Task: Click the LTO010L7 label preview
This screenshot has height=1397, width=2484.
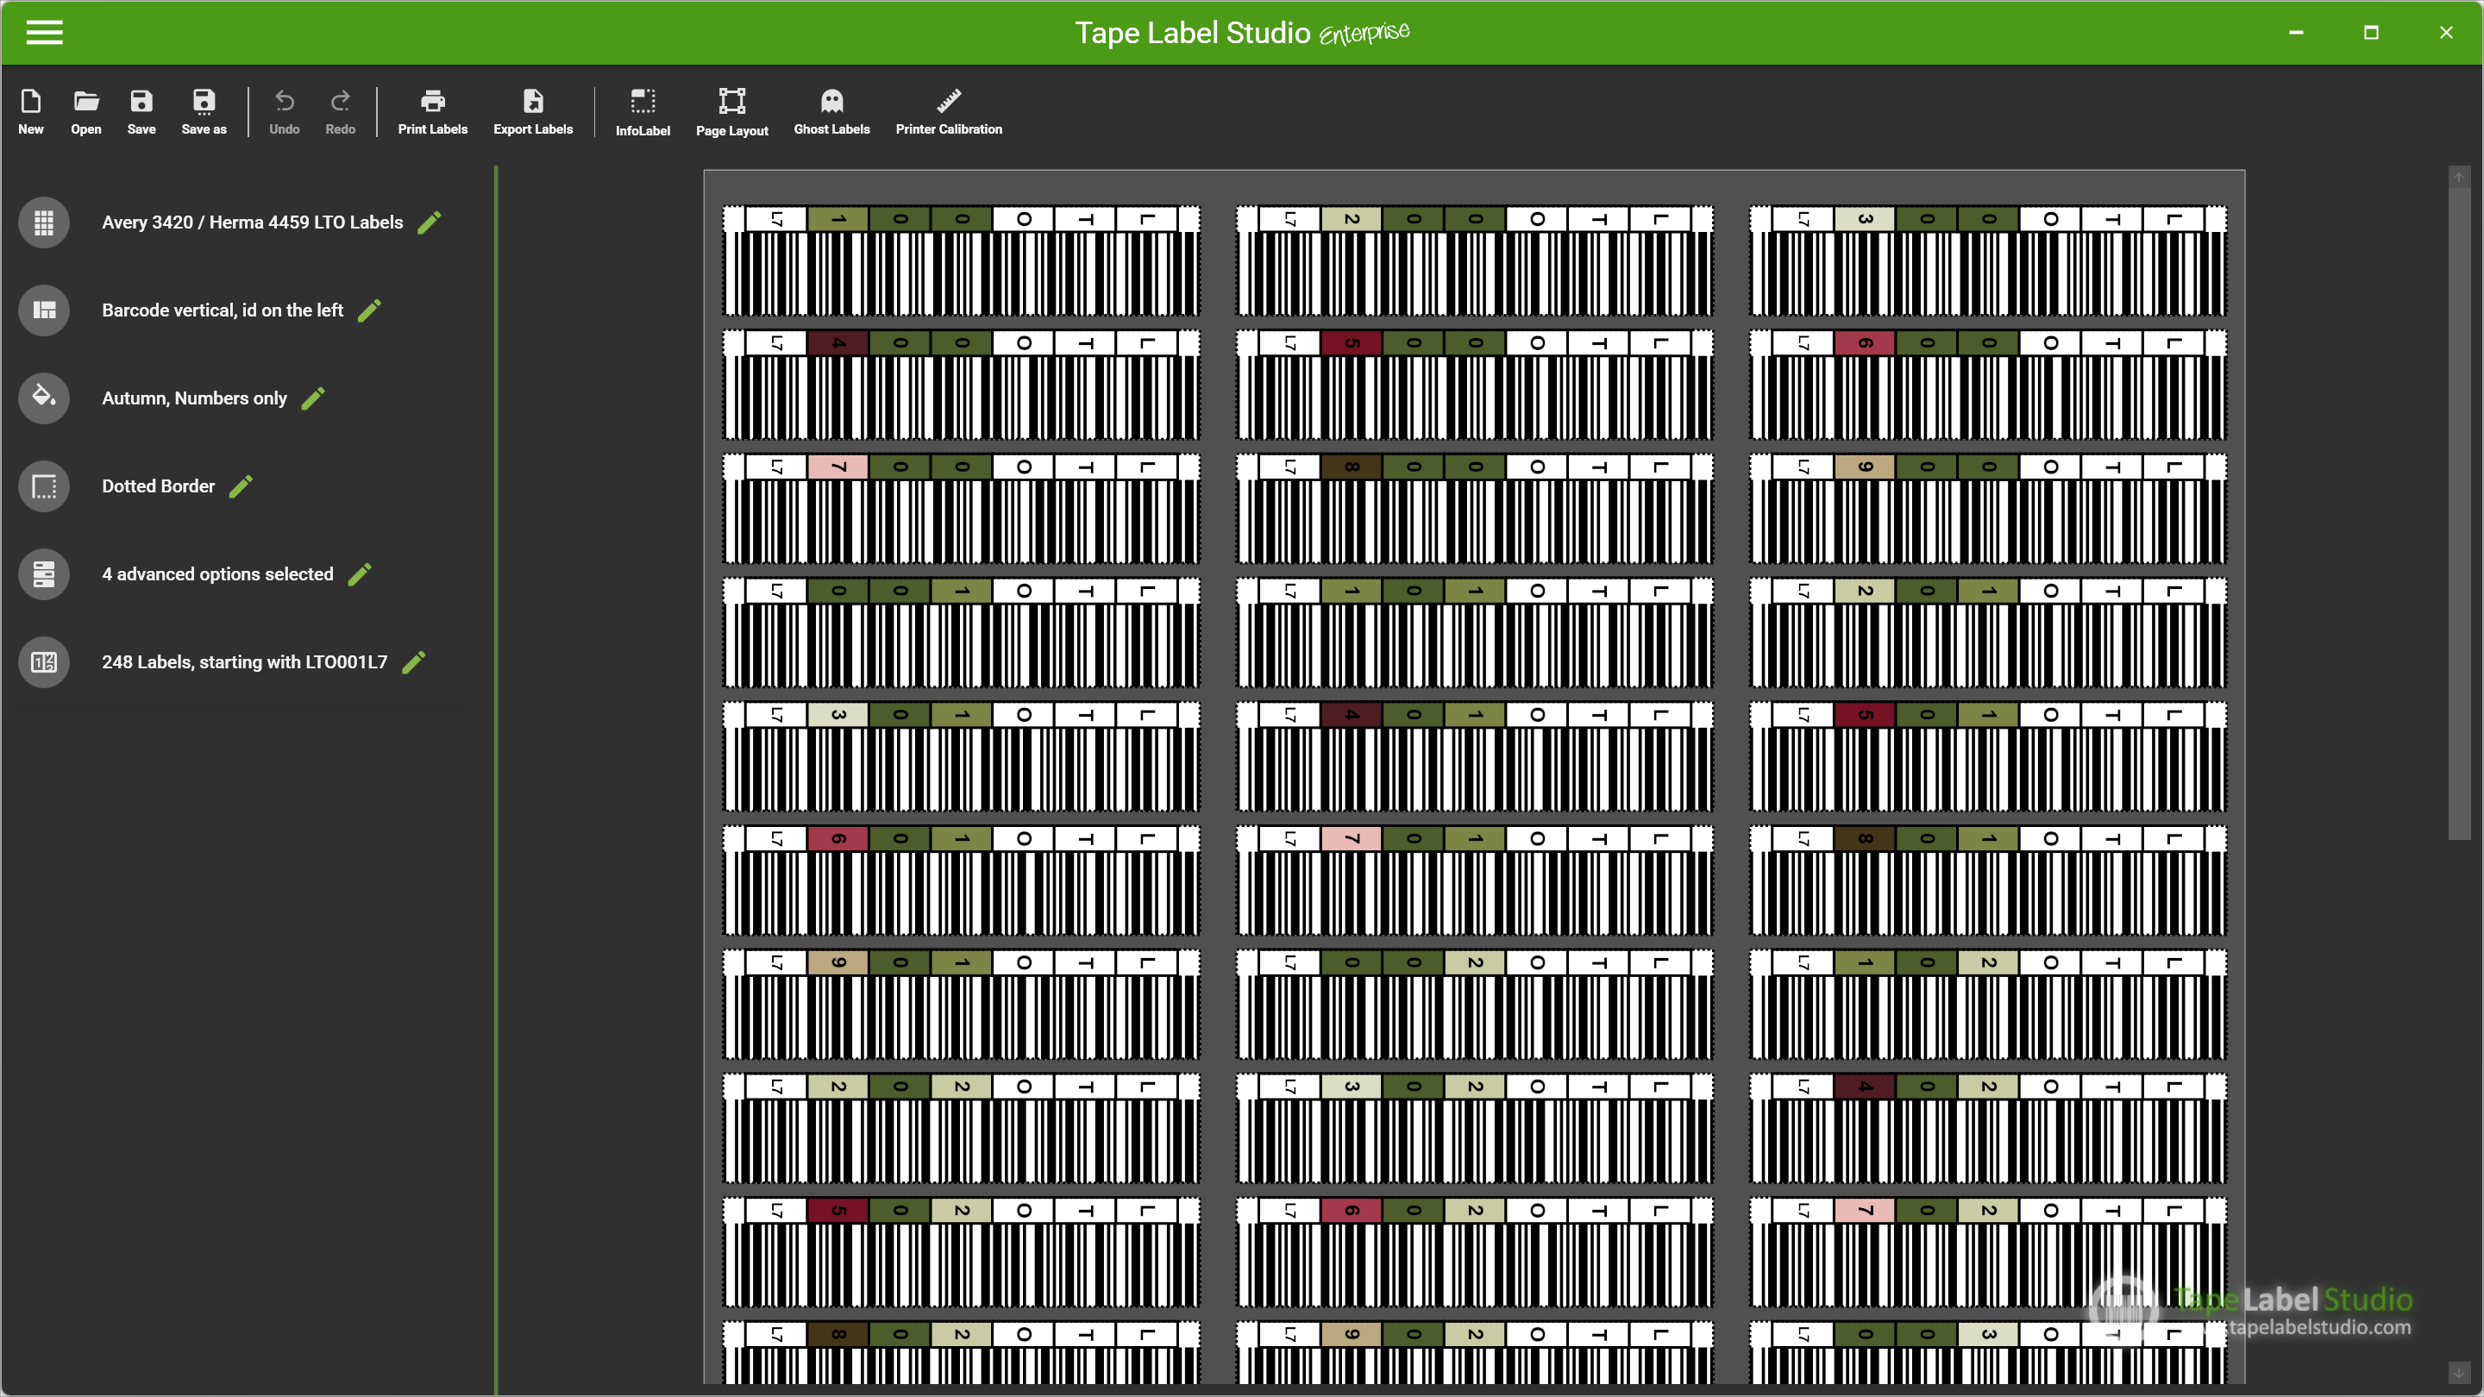Action: click(962, 632)
